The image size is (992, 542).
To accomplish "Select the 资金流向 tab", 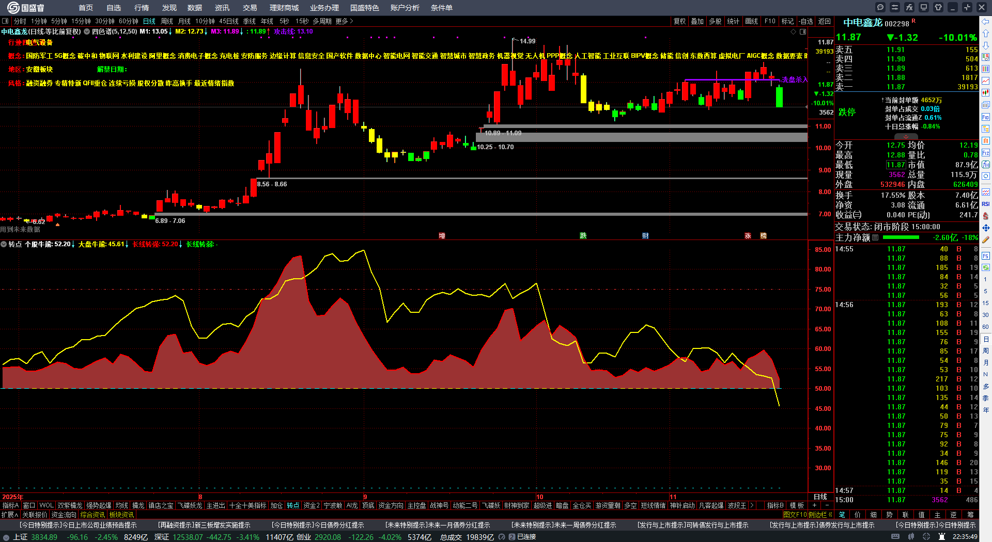I will point(64,515).
